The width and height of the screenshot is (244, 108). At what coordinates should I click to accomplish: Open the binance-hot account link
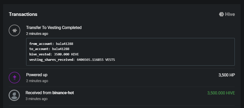63,93
